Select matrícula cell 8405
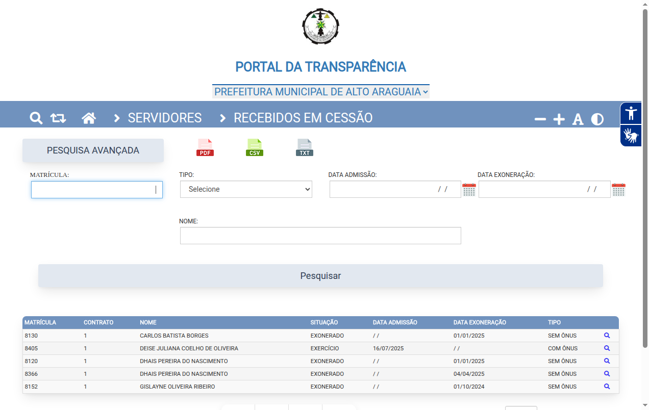This screenshot has height=410, width=649. point(31,348)
